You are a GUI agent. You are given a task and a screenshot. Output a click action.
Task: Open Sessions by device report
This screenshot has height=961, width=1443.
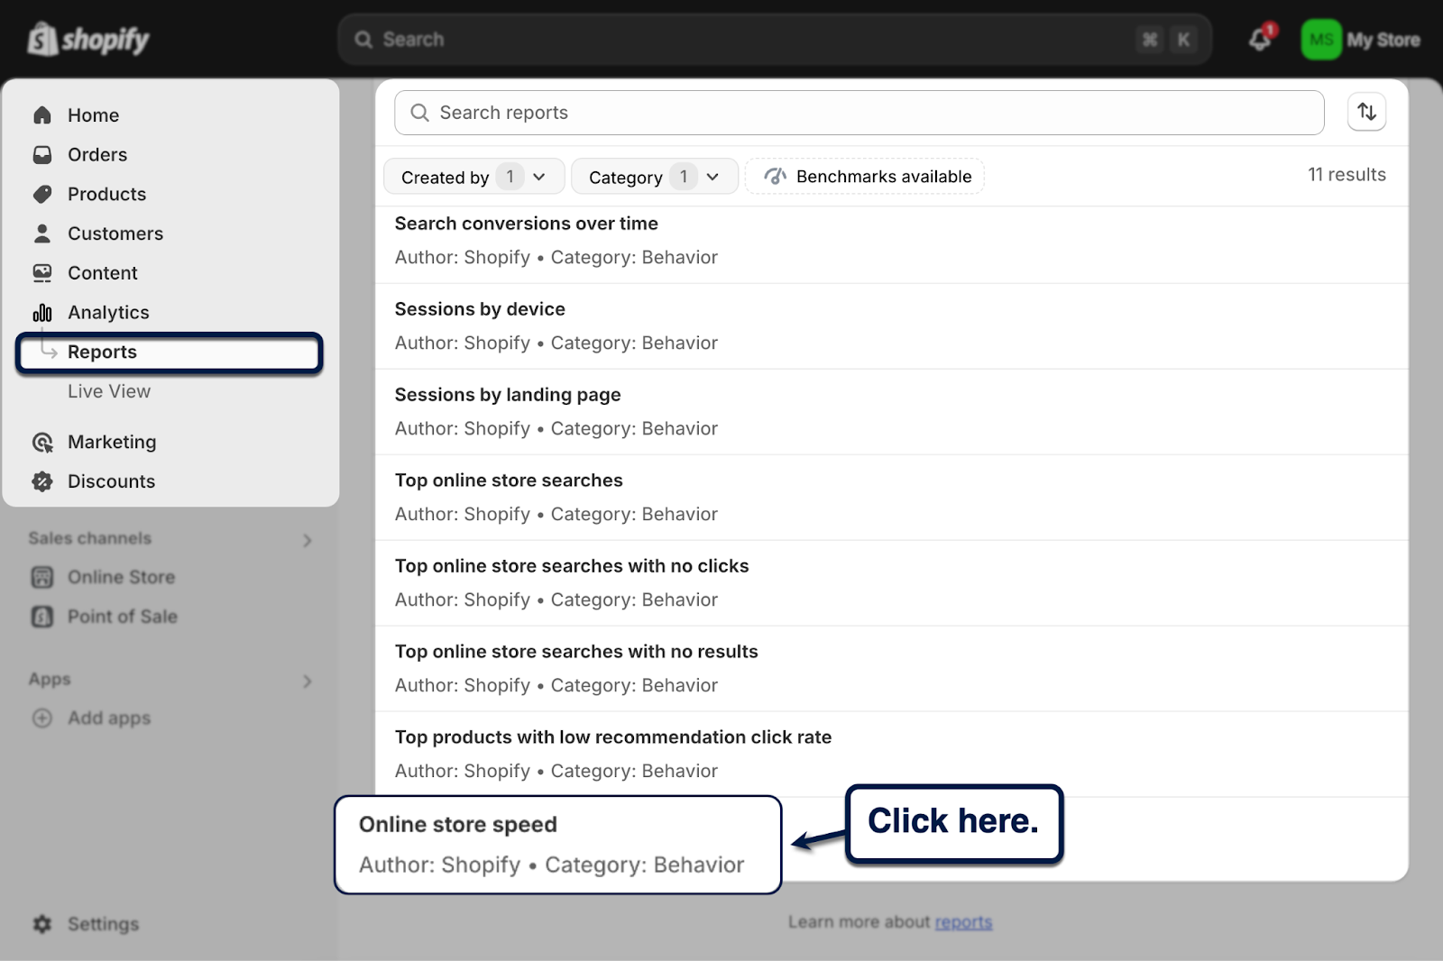pyautogui.click(x=892, y=326)
